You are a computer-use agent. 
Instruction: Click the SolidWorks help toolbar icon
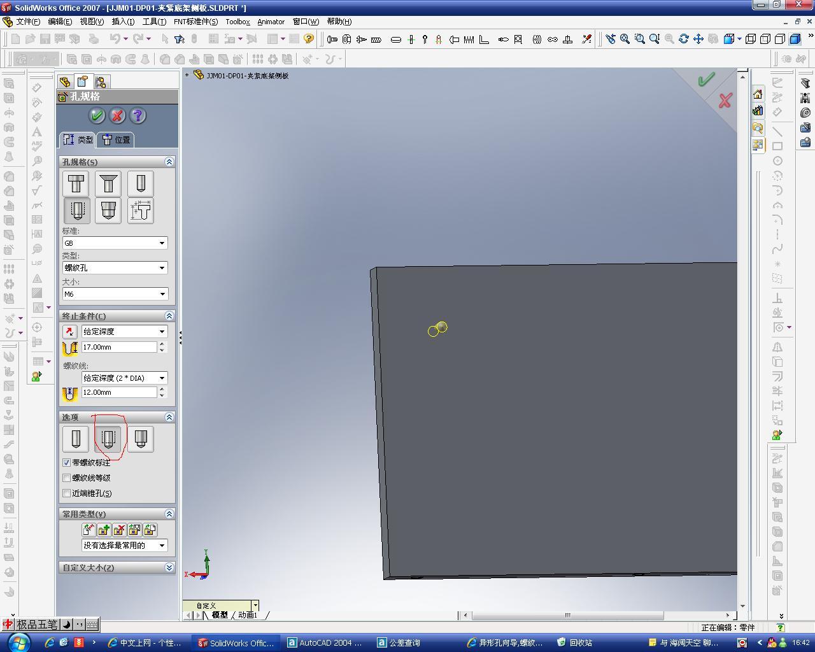click(309, 39)
